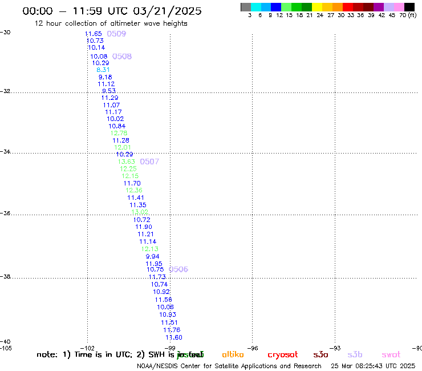
Task: Click the wave height value 10.02
Action: pyautogui.click(x=115, y=119)
